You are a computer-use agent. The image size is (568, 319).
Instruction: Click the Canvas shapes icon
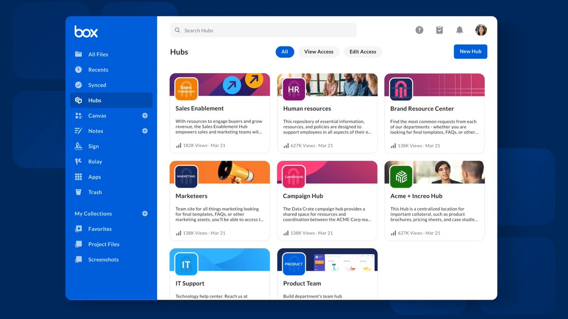click(x=79, y=116)
